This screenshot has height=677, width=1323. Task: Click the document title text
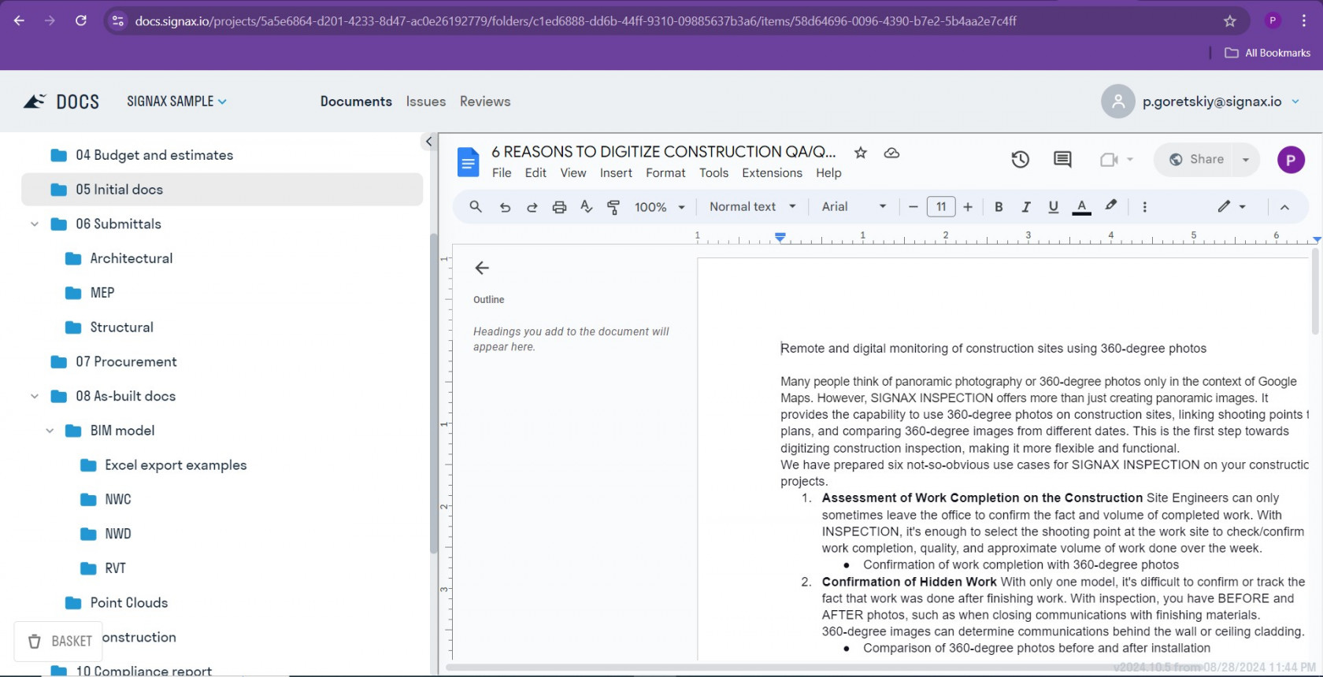pyautogui.click(x=664, y=152)
